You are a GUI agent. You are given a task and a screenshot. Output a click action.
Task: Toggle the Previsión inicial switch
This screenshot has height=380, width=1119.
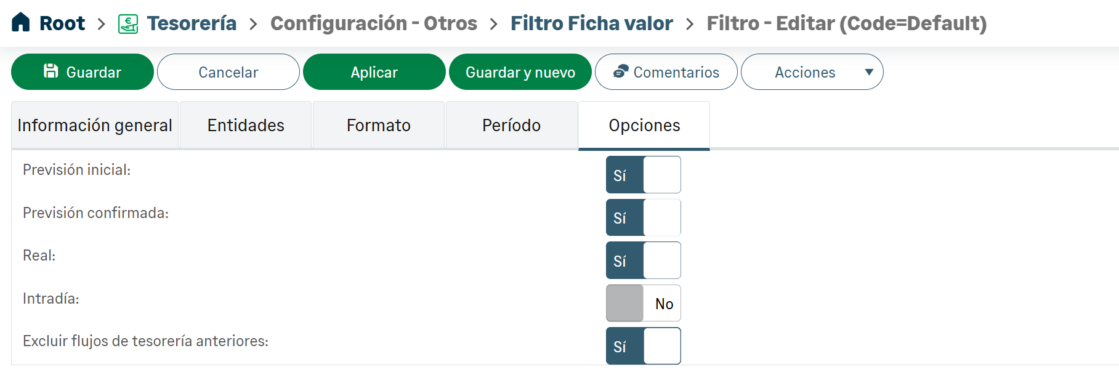(x=643, y=175)
